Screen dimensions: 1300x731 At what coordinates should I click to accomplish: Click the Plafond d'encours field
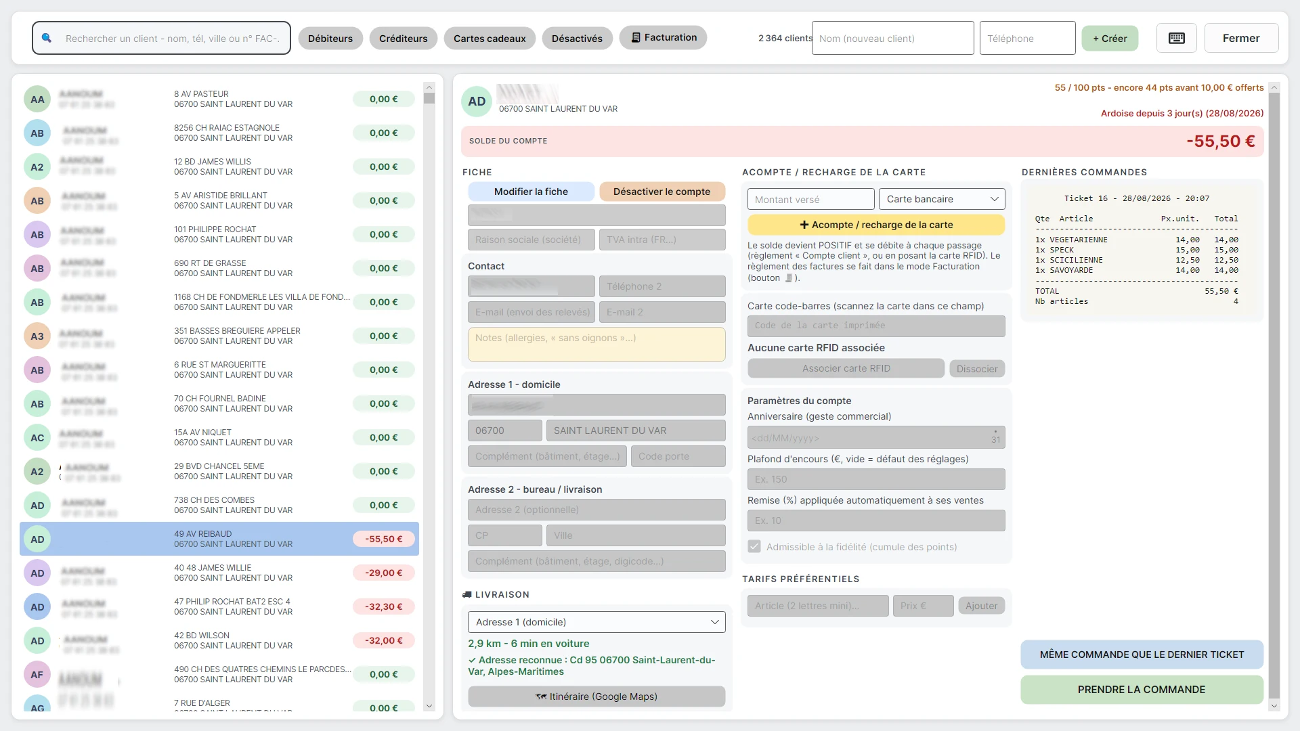tap(876, 479)
